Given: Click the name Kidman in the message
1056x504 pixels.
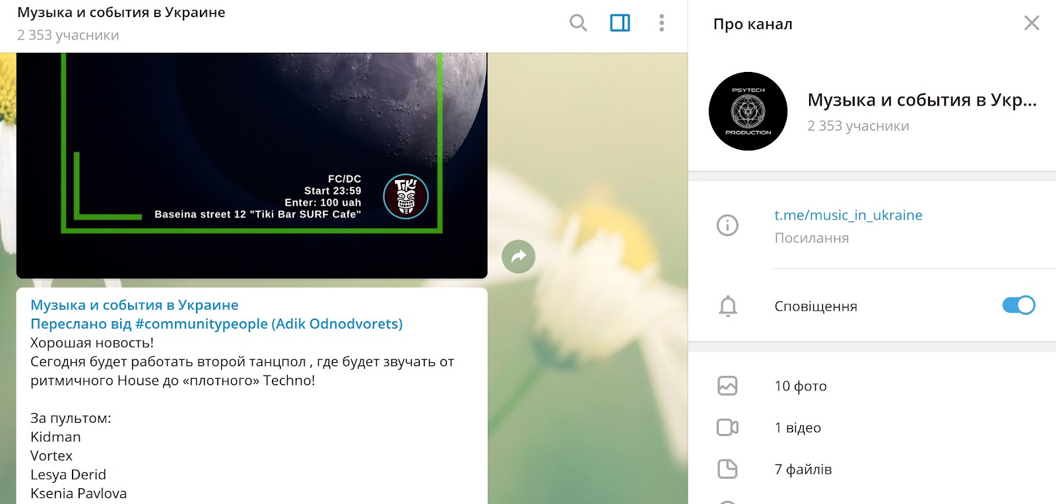Looking at the screenshot, I should click(55, 437).
